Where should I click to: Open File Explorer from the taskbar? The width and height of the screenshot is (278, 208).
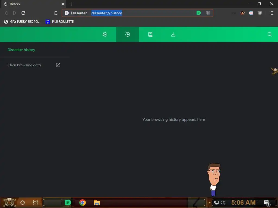click(97, 203)
